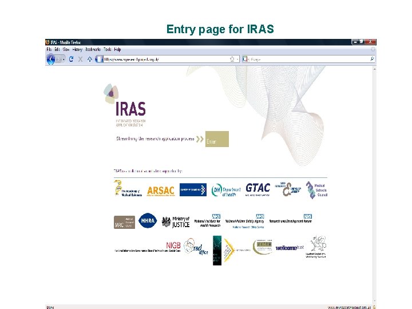Click the GTAC logo

(257, 189)
